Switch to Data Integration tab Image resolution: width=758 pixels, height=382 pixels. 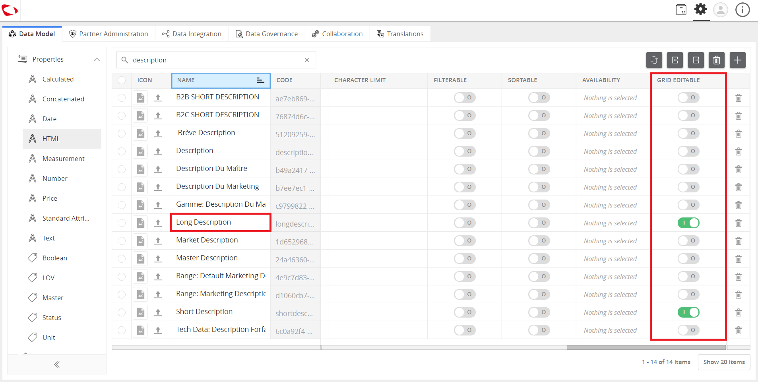click(192, 34)
